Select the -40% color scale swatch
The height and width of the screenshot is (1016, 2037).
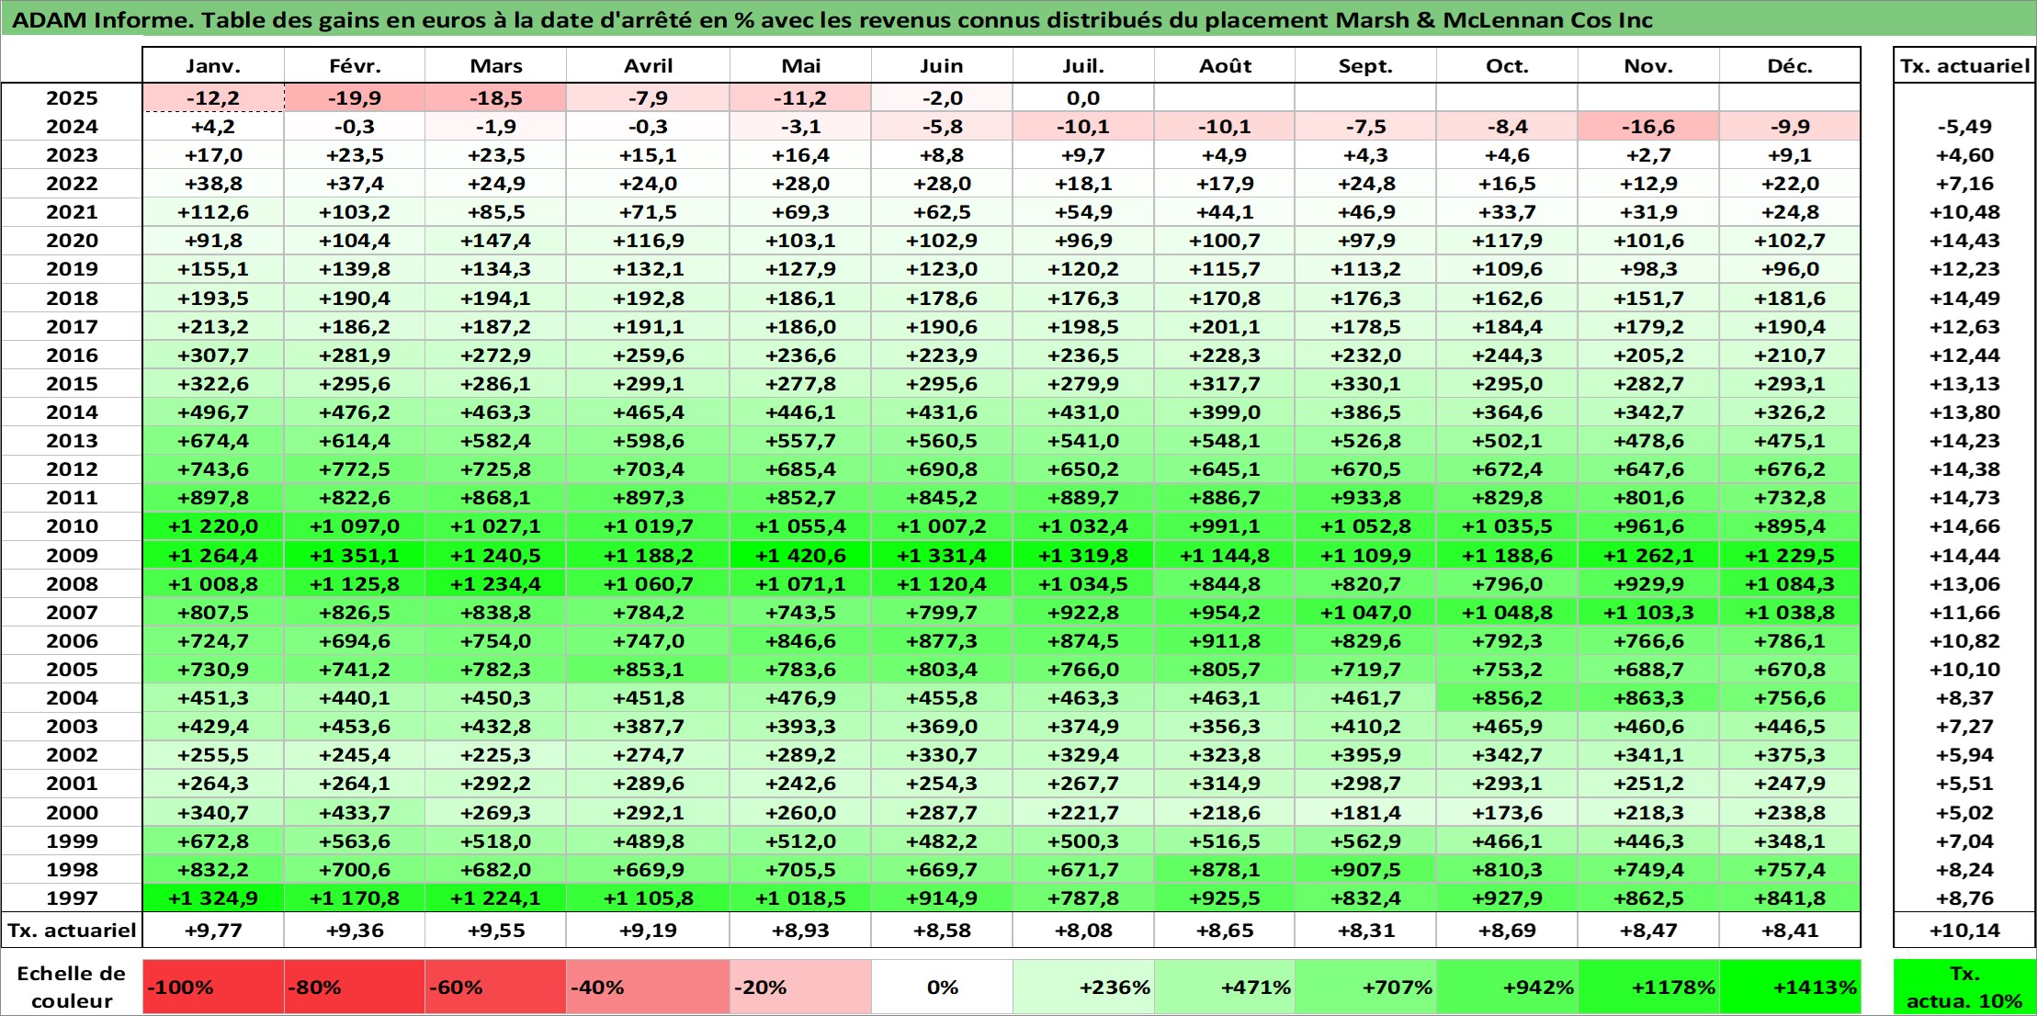click(x=649, y=987)
